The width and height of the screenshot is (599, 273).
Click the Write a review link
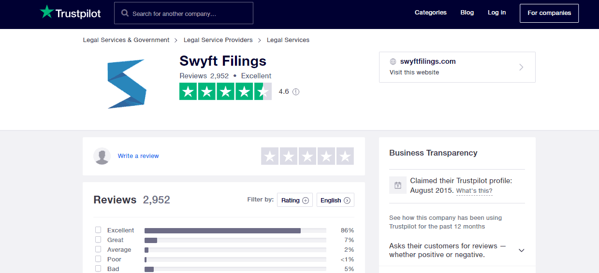138,156
